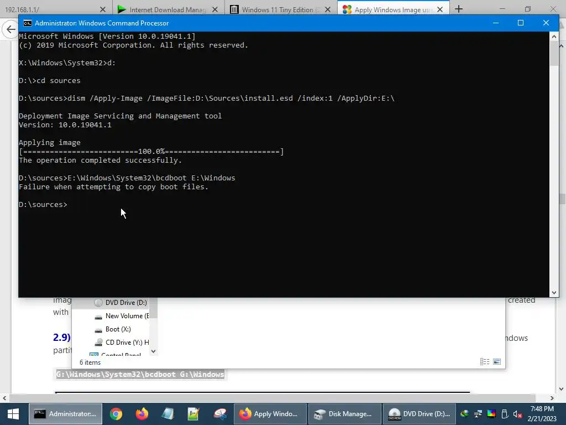Viewport: 566px width, 425px height.
Task: Click the dism /Apply-Image command line text
Action: [231, 99]
